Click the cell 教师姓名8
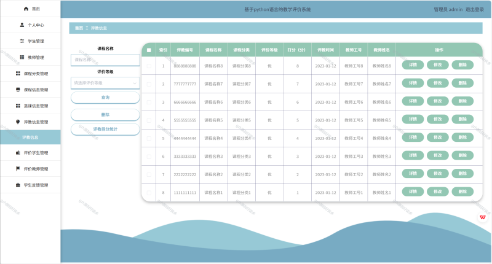This screenshot has height=264, width=492. coord(381,66)
